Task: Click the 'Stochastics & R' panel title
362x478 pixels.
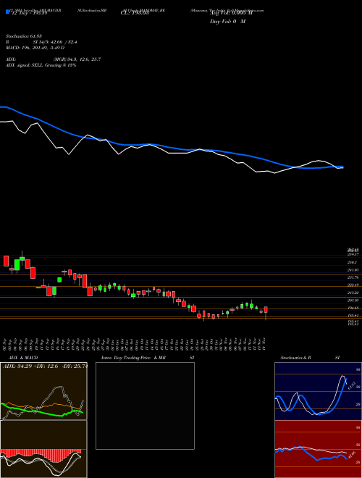Action: tap(295, 358)
